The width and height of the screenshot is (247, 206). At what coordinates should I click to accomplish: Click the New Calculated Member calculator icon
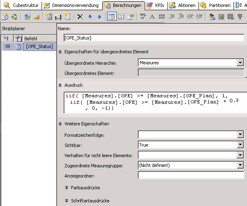(x=49, y=17)
